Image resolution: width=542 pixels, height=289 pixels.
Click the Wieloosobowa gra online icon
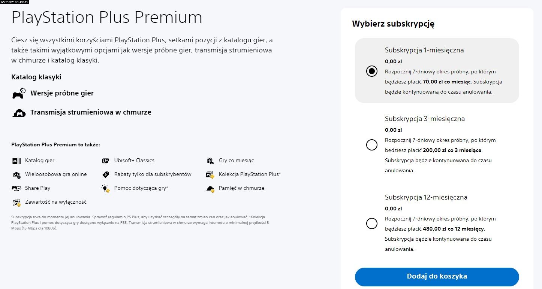pyautogui.click(x=16, y=174)
